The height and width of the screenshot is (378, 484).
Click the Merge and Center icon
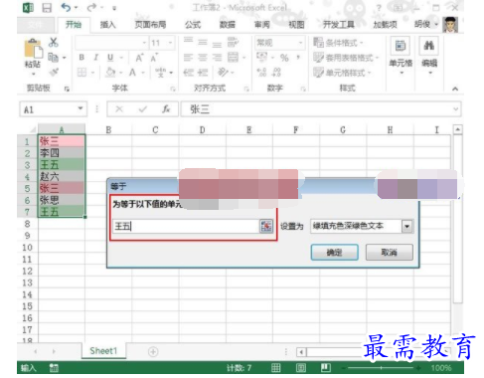[x=233, y=58]
